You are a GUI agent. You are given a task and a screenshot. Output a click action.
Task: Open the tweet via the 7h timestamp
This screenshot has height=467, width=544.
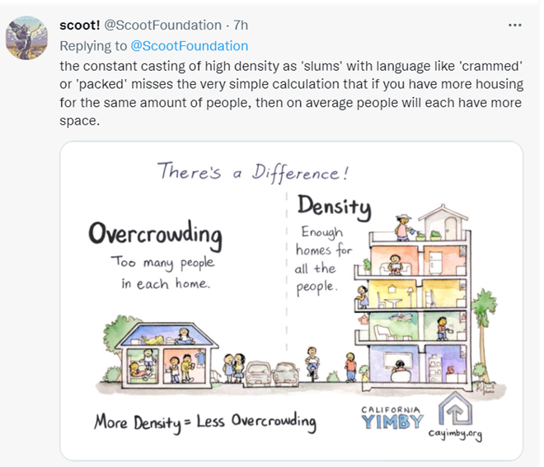(239, 26)
